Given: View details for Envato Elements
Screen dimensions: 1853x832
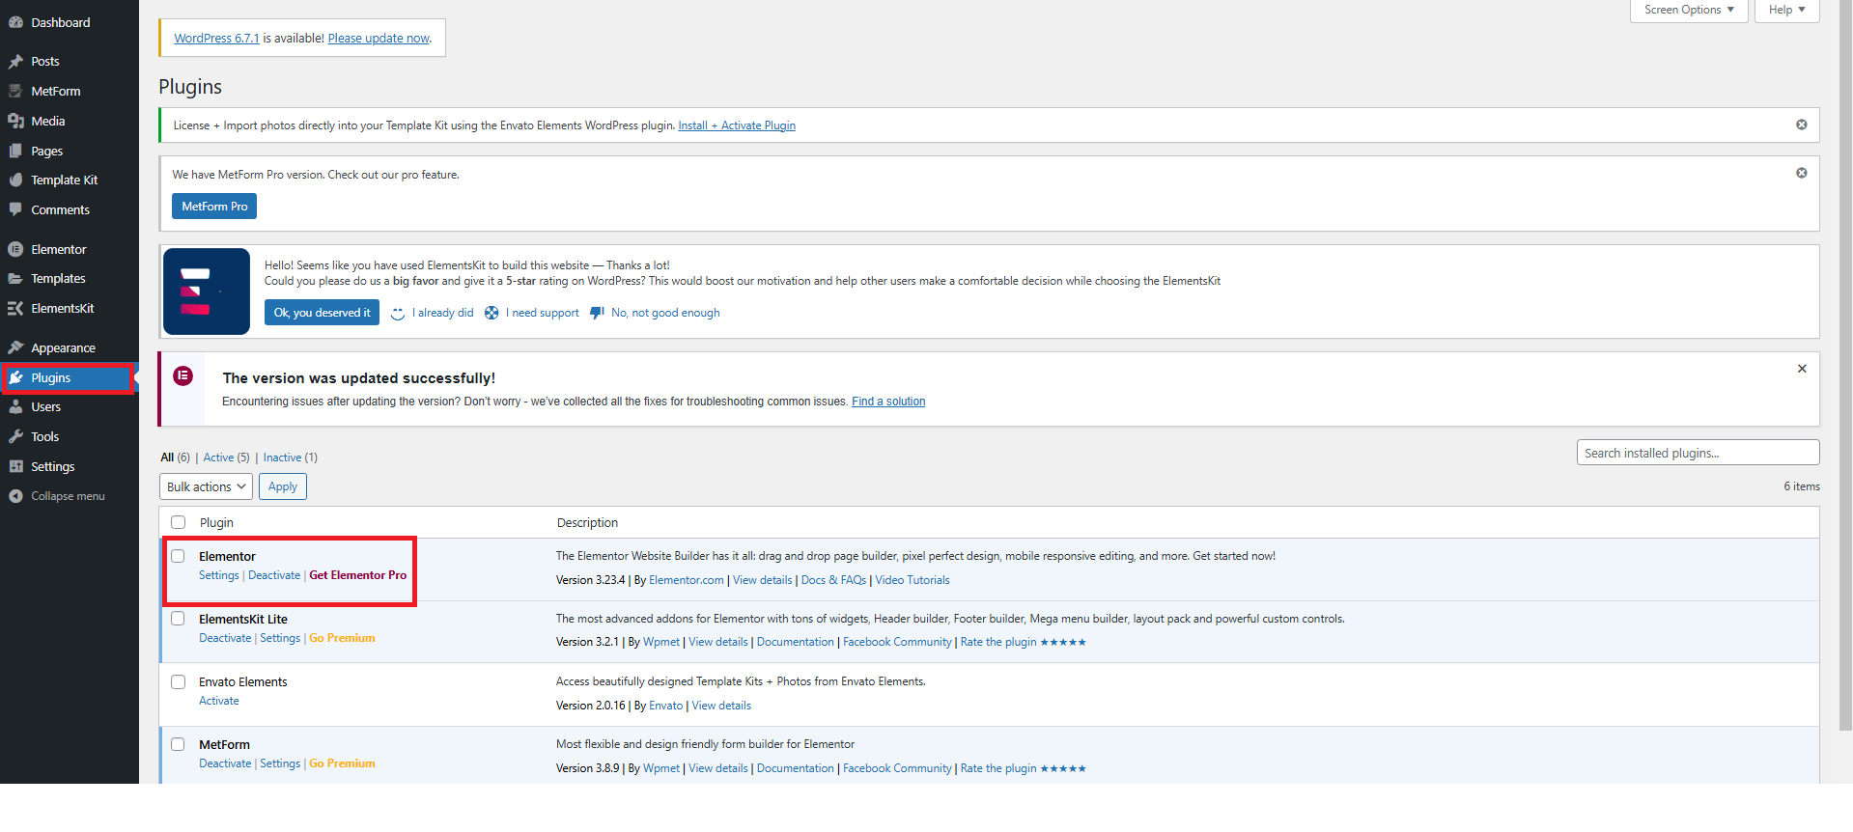Looking at the screenshot, I should (721, 706).
